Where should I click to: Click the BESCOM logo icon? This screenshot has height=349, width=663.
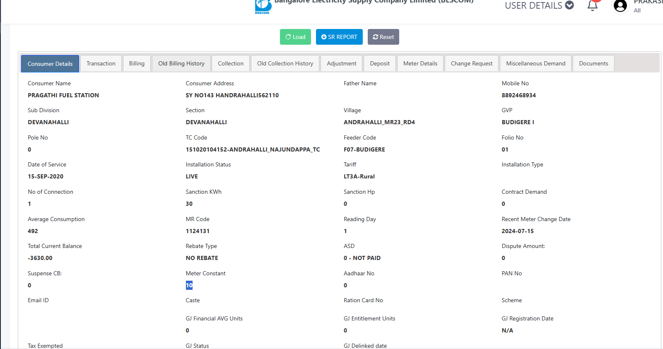click(x=263, y=7)
